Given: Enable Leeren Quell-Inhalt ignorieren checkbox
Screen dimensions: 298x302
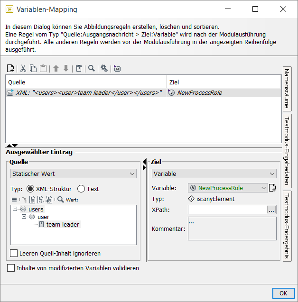Looking at the screenshot, I should 14,253.
